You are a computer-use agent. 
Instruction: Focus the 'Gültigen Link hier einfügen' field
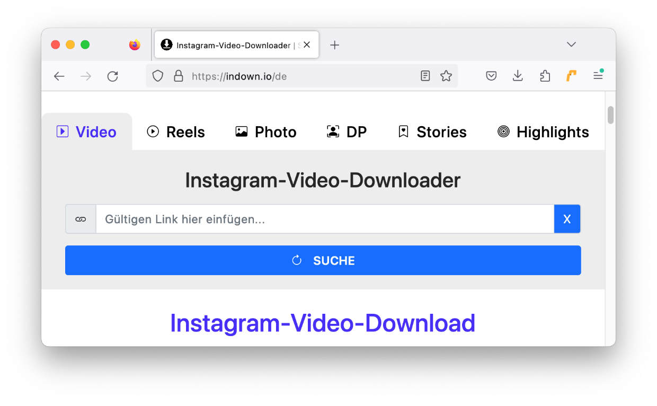click(x=325, y=219)
